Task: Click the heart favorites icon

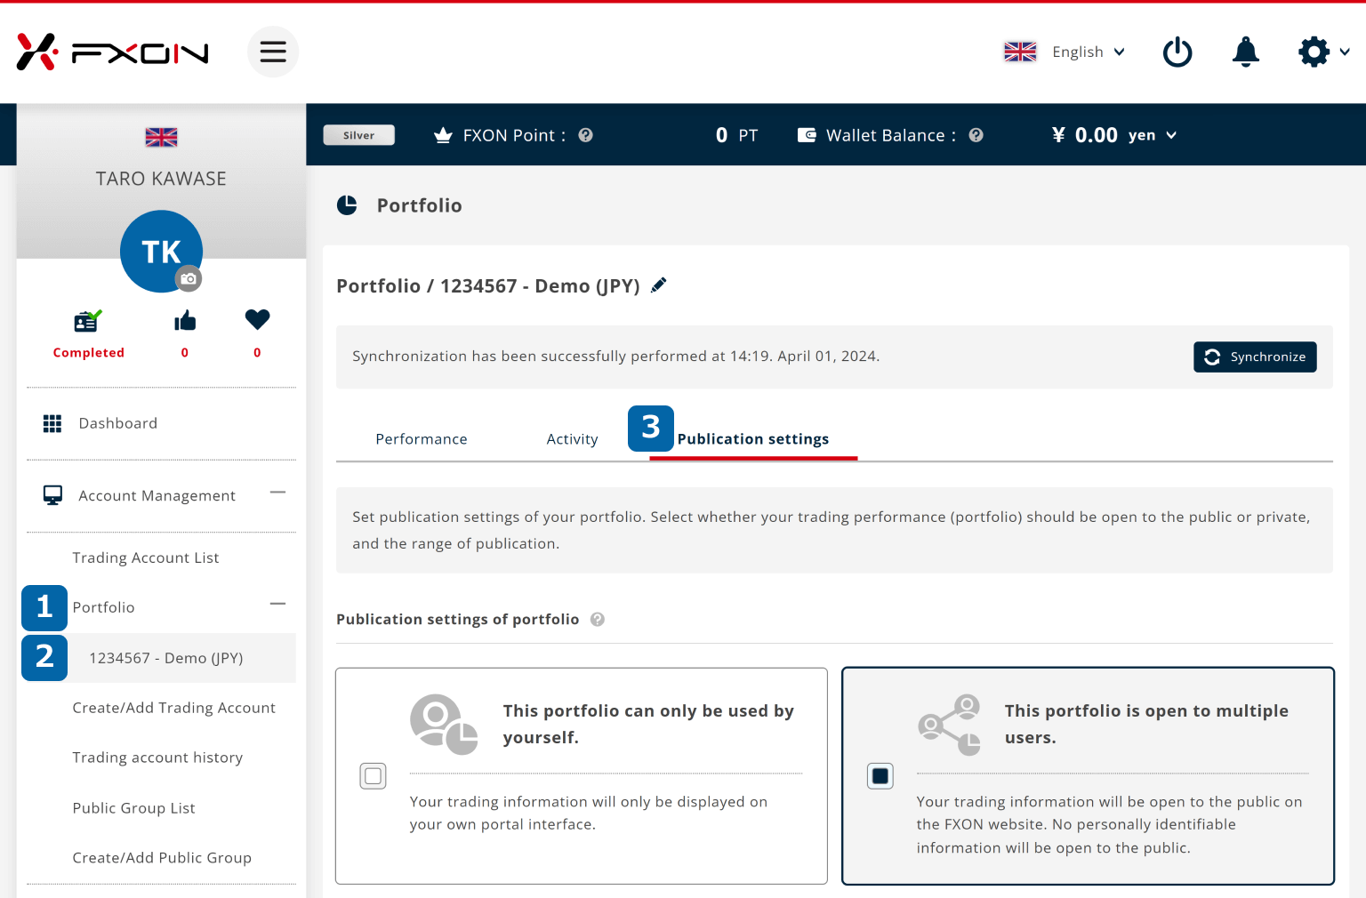Action: coord(257,319)
